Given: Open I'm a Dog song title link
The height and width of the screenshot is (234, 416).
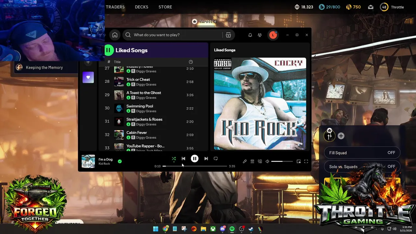Looking at the screenshot, I should [106, 159].
